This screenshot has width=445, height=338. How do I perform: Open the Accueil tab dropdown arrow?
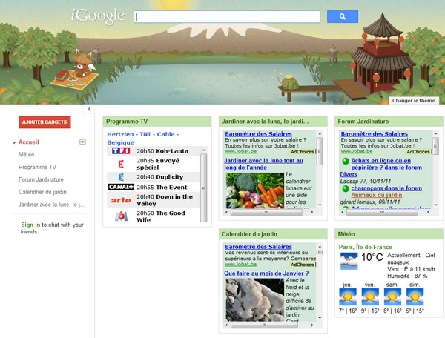point(82,142)
